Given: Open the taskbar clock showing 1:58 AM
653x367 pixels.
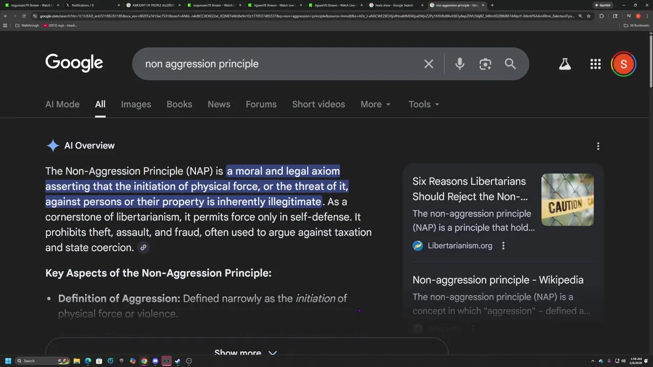Looking at the screenshot, I should click(636, 361).
